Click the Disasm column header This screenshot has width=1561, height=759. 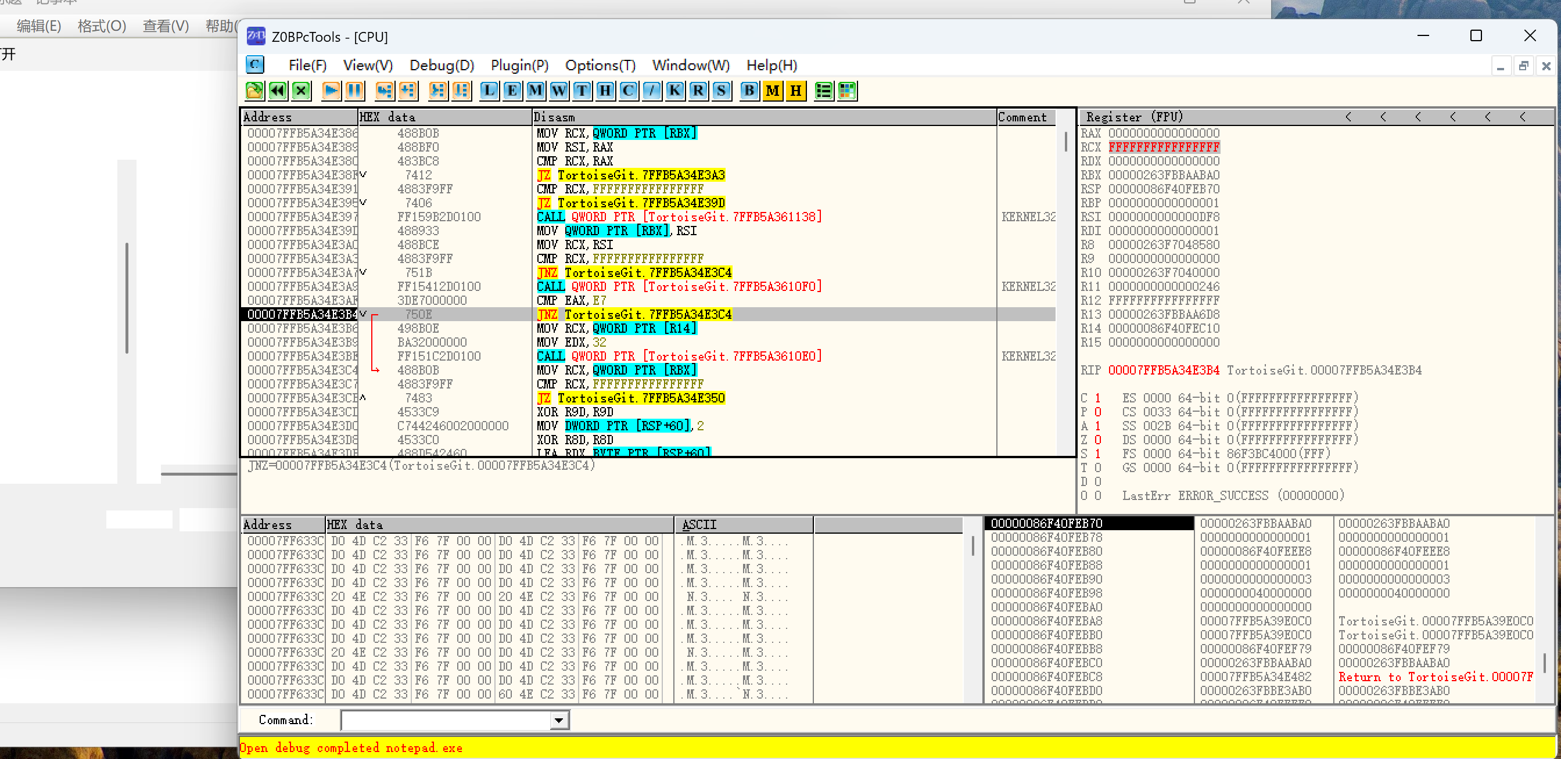point(763,117)
